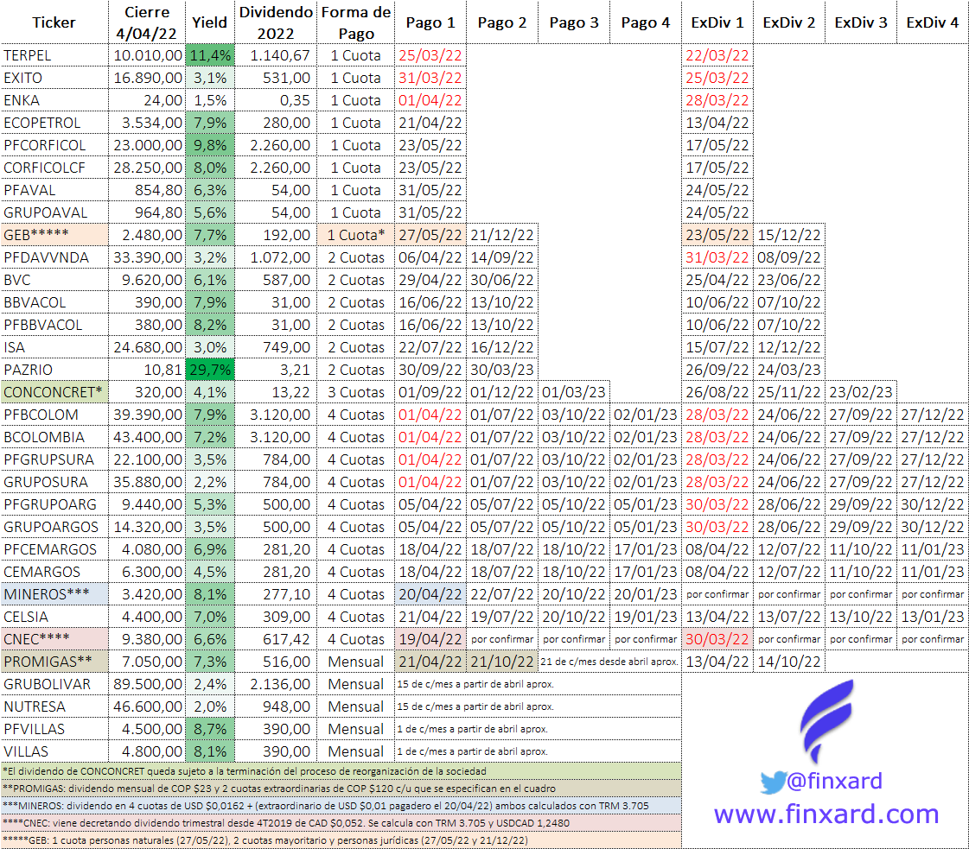Click the PFBCOLOM ticker cell
The image size is (969, 849).
[x=54, y=415]
